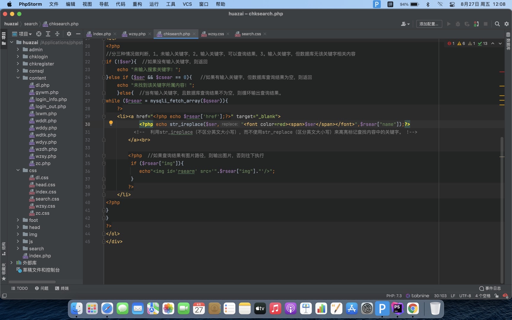Expand the foot folder

pyautogui.click(x=18, y=220)
